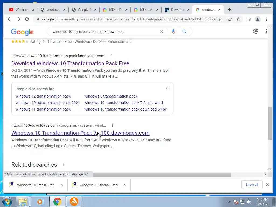Open more Google options beside the gear
This screenshot has width=276, height=207.
pyautogui.click(x=266, y=31)
